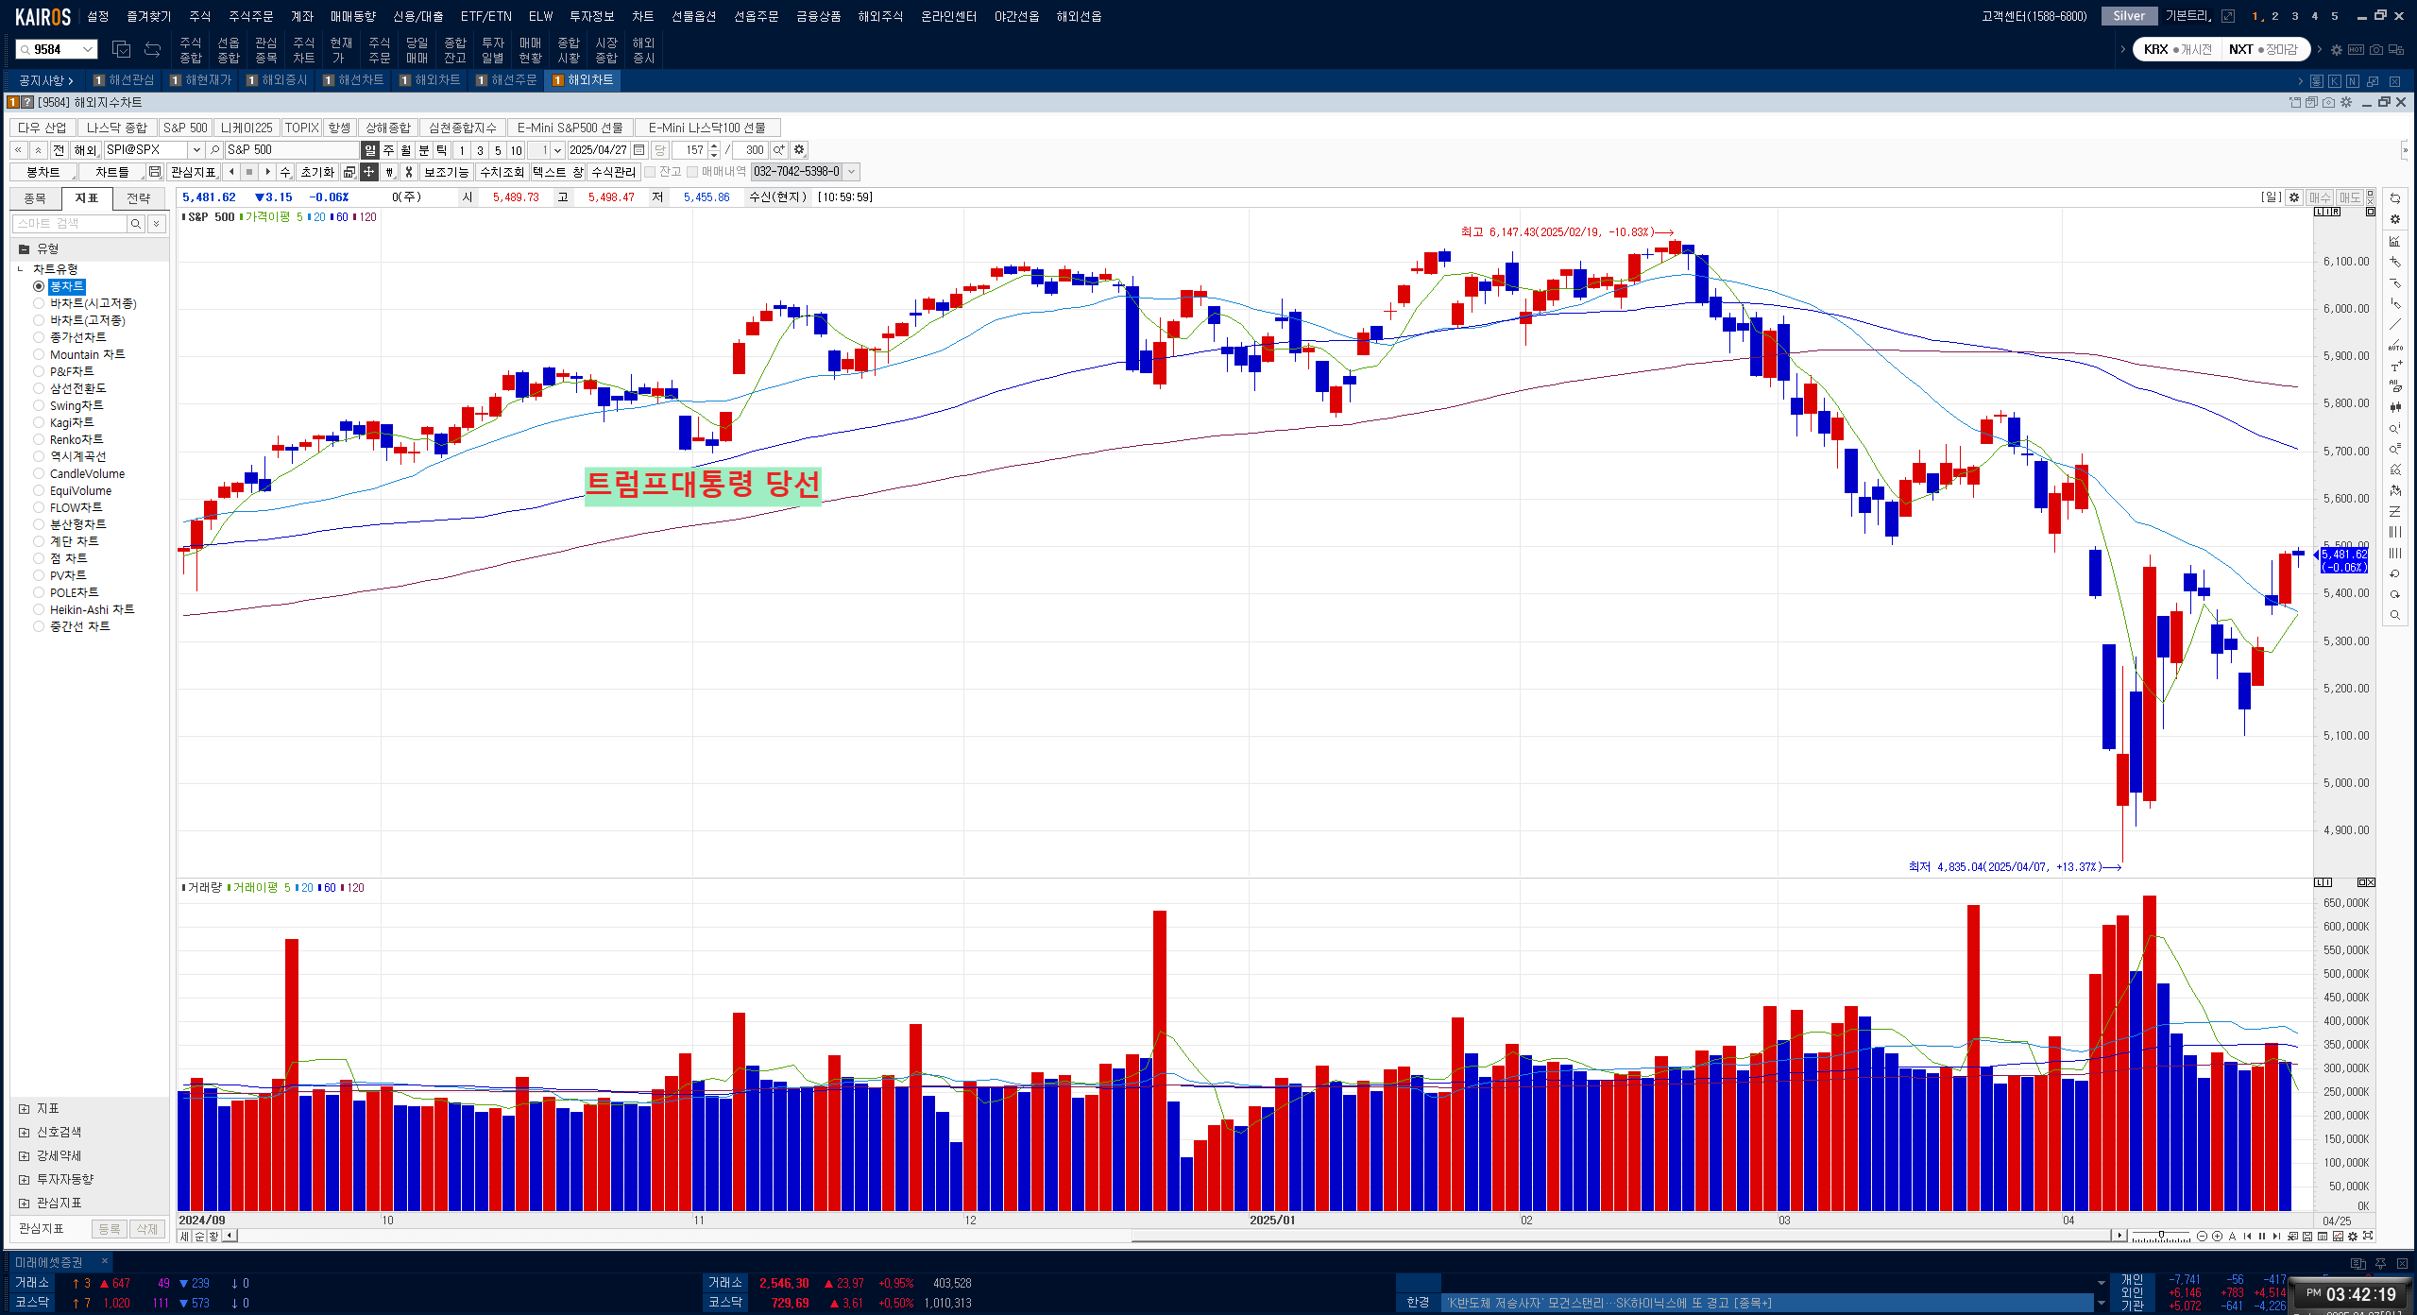2417x1315 pixels.
Task: Switch to the 해외증시 screen tab
Action: coord(278,80)
